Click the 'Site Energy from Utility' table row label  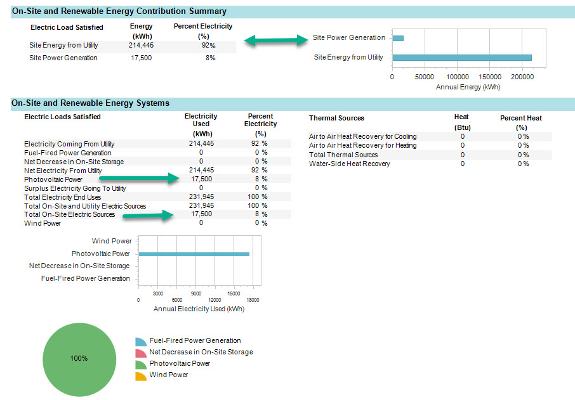64,45
